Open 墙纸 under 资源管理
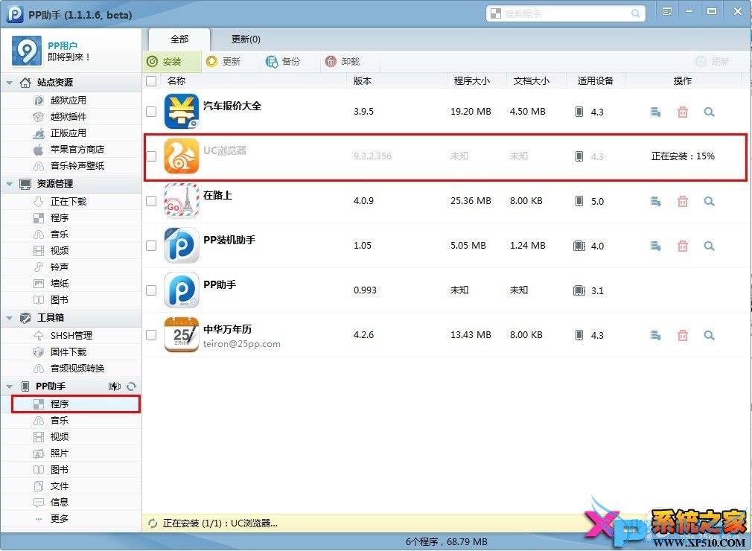 coord(60,283)
